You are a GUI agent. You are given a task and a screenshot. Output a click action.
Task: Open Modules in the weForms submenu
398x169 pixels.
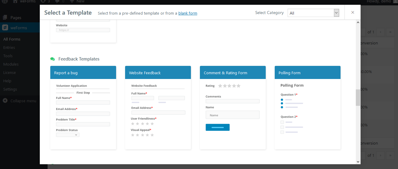[11, 64]
